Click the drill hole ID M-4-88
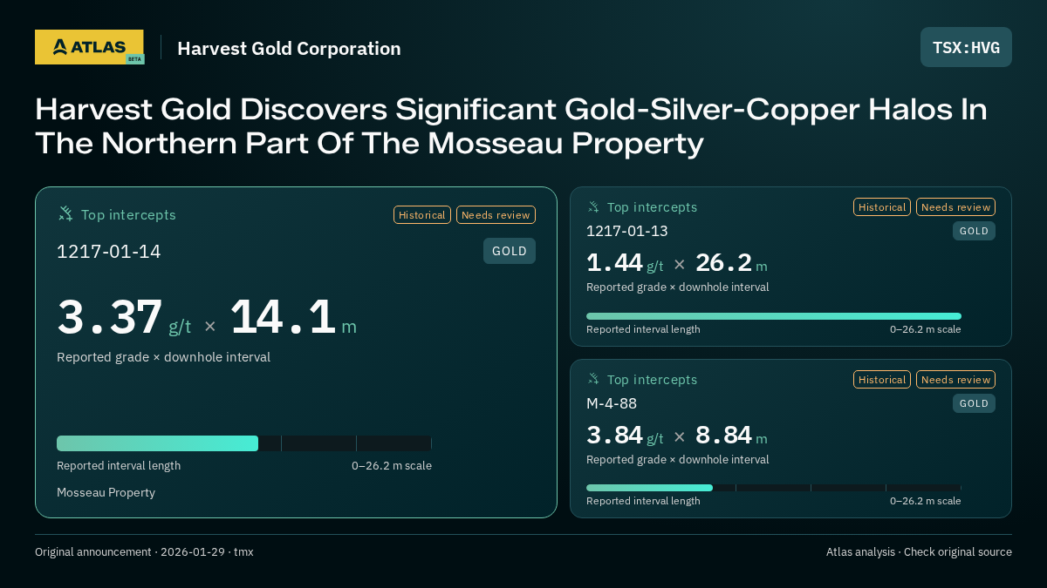The height and width of the screenshot is (588, 1047). [x=612, y=403]
